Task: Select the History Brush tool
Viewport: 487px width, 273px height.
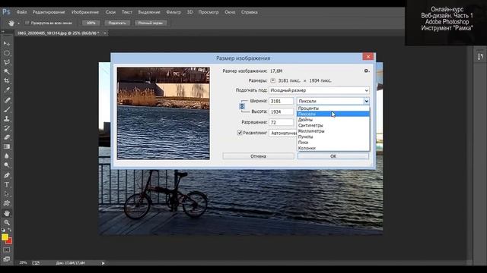Action: pyautogui.click(x=7, y=128)
